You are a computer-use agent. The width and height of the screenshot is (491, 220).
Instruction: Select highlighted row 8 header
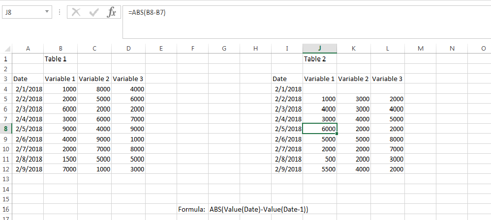tap(6, 129)
